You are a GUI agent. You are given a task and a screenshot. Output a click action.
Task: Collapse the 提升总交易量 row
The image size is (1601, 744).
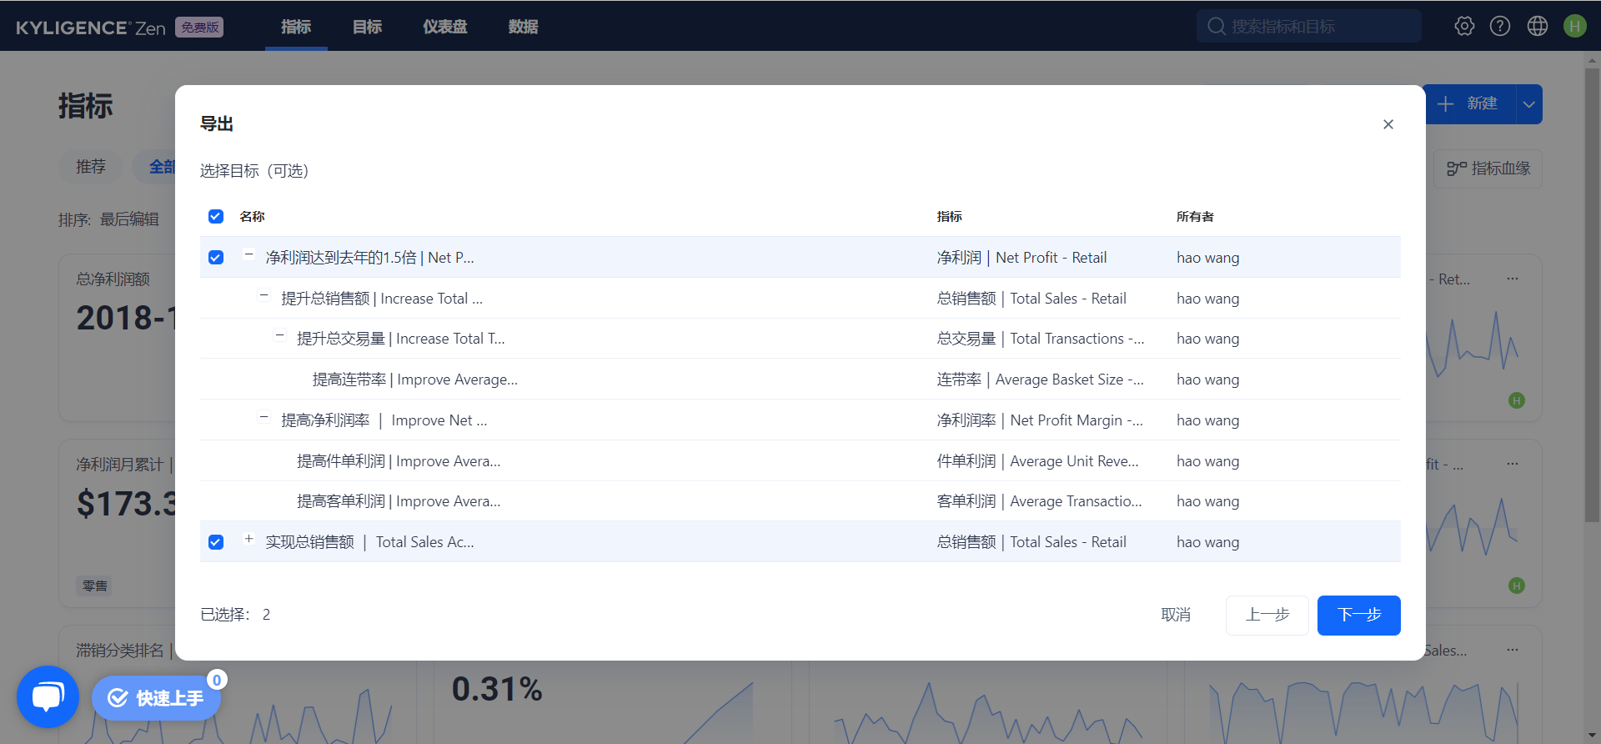280,336
